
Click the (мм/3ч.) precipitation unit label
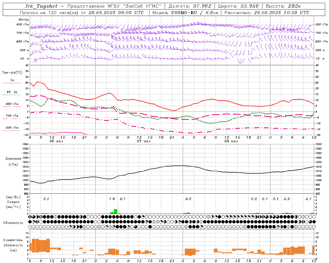pyautogui.click(x=13, y=197)
